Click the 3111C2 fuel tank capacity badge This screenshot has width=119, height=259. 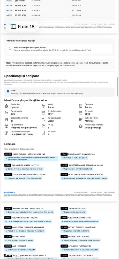8,218
